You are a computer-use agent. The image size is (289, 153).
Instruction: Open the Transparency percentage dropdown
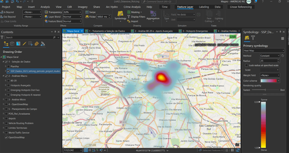click(x=80, y=12)
